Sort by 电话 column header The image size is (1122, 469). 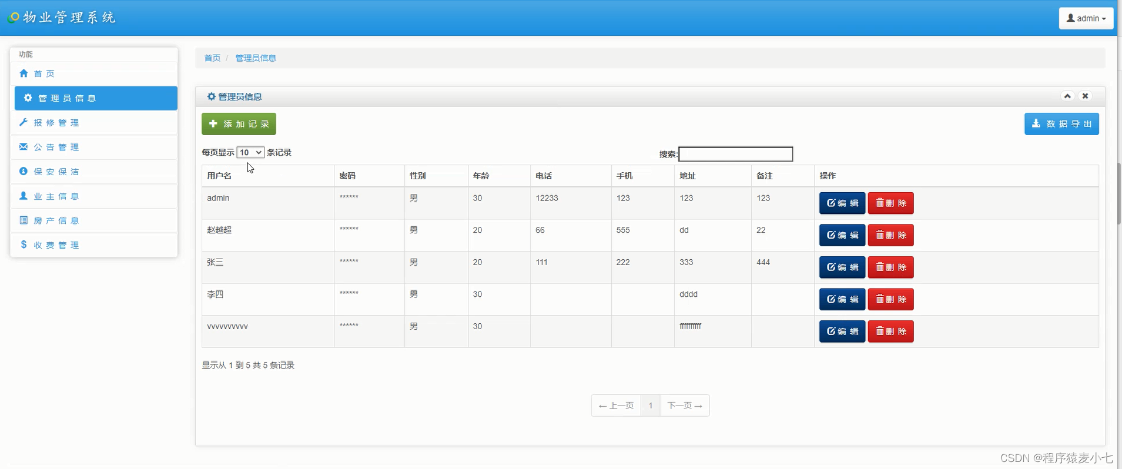click(571, 176)
